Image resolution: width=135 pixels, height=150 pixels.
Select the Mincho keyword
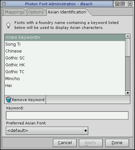[65, 79]
